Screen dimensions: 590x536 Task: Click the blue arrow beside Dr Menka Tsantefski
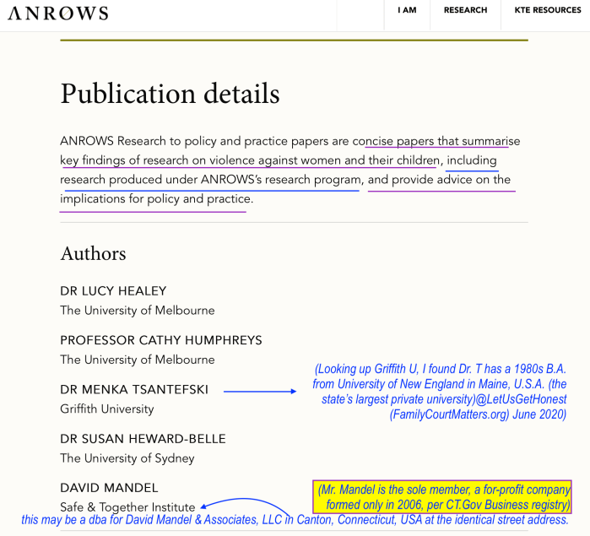260,391
